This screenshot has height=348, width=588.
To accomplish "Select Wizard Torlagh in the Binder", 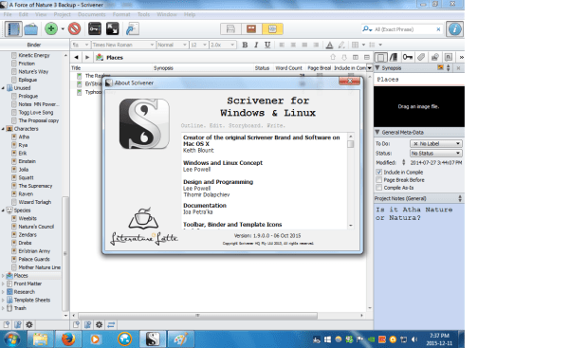I will pos(34,202).
